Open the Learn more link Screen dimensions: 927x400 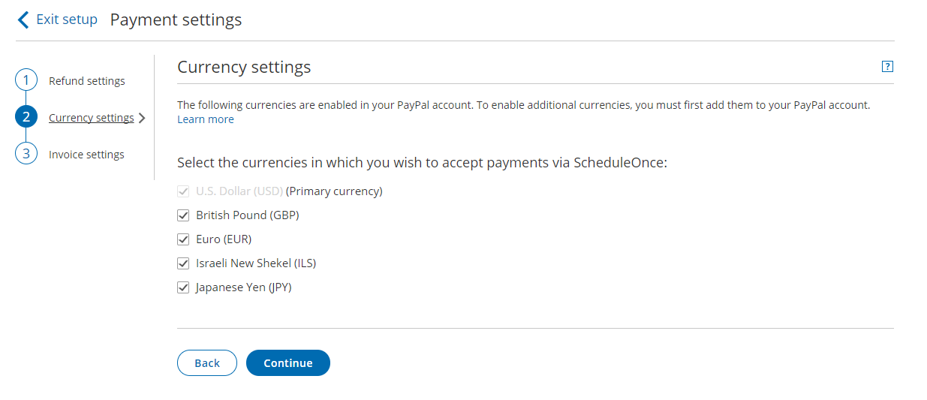(206, 119)
